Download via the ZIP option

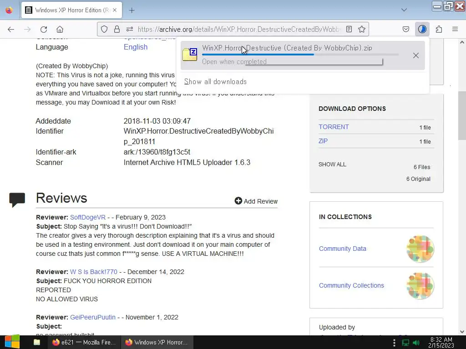[323, 141]
